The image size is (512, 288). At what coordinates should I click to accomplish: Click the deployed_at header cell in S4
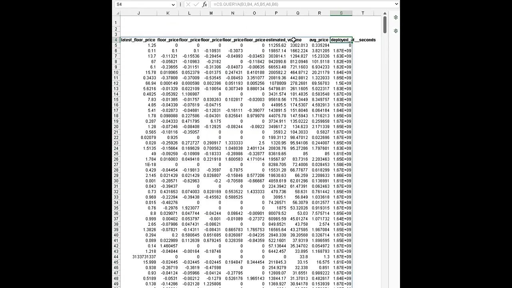point(341,40)
